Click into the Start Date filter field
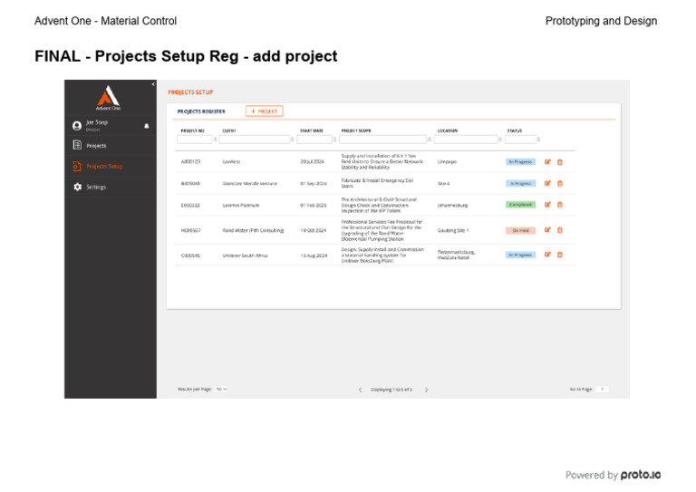Screen dimensions: 696x492 click(314, 140)
